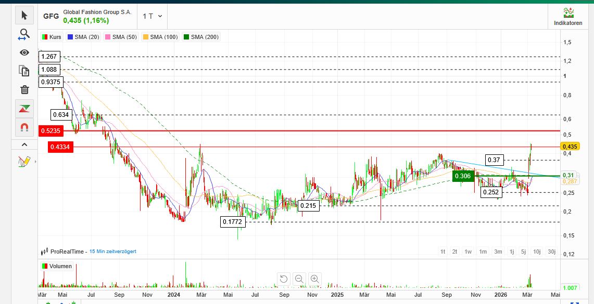594x304 pixels.
Task: Open the line drawing pencil tool
Action: pos(24,162)
